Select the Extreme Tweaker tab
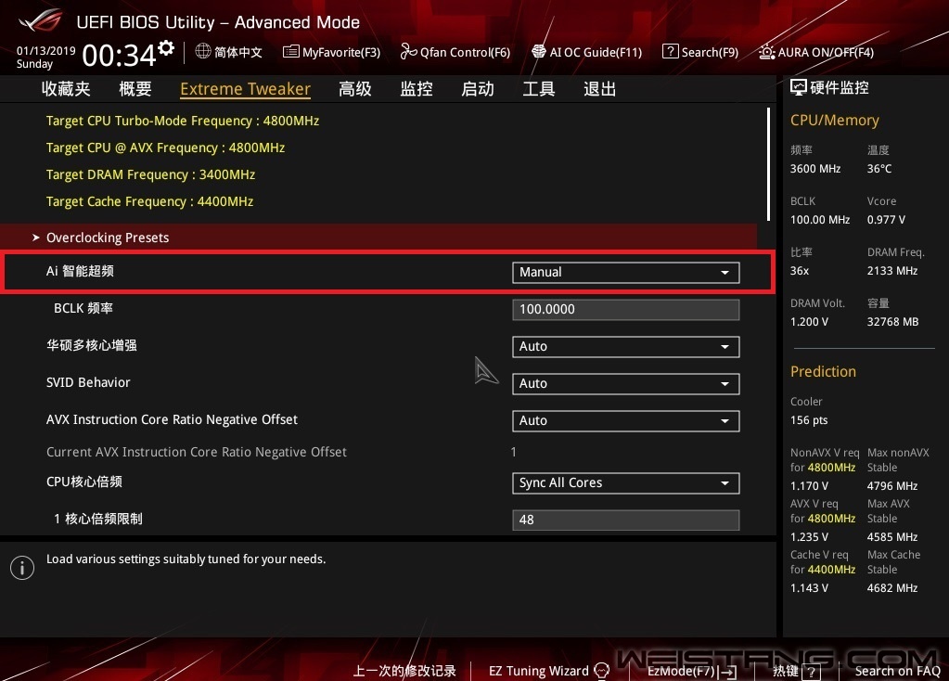Screen dimensions: 949x681 pos(245,89)
